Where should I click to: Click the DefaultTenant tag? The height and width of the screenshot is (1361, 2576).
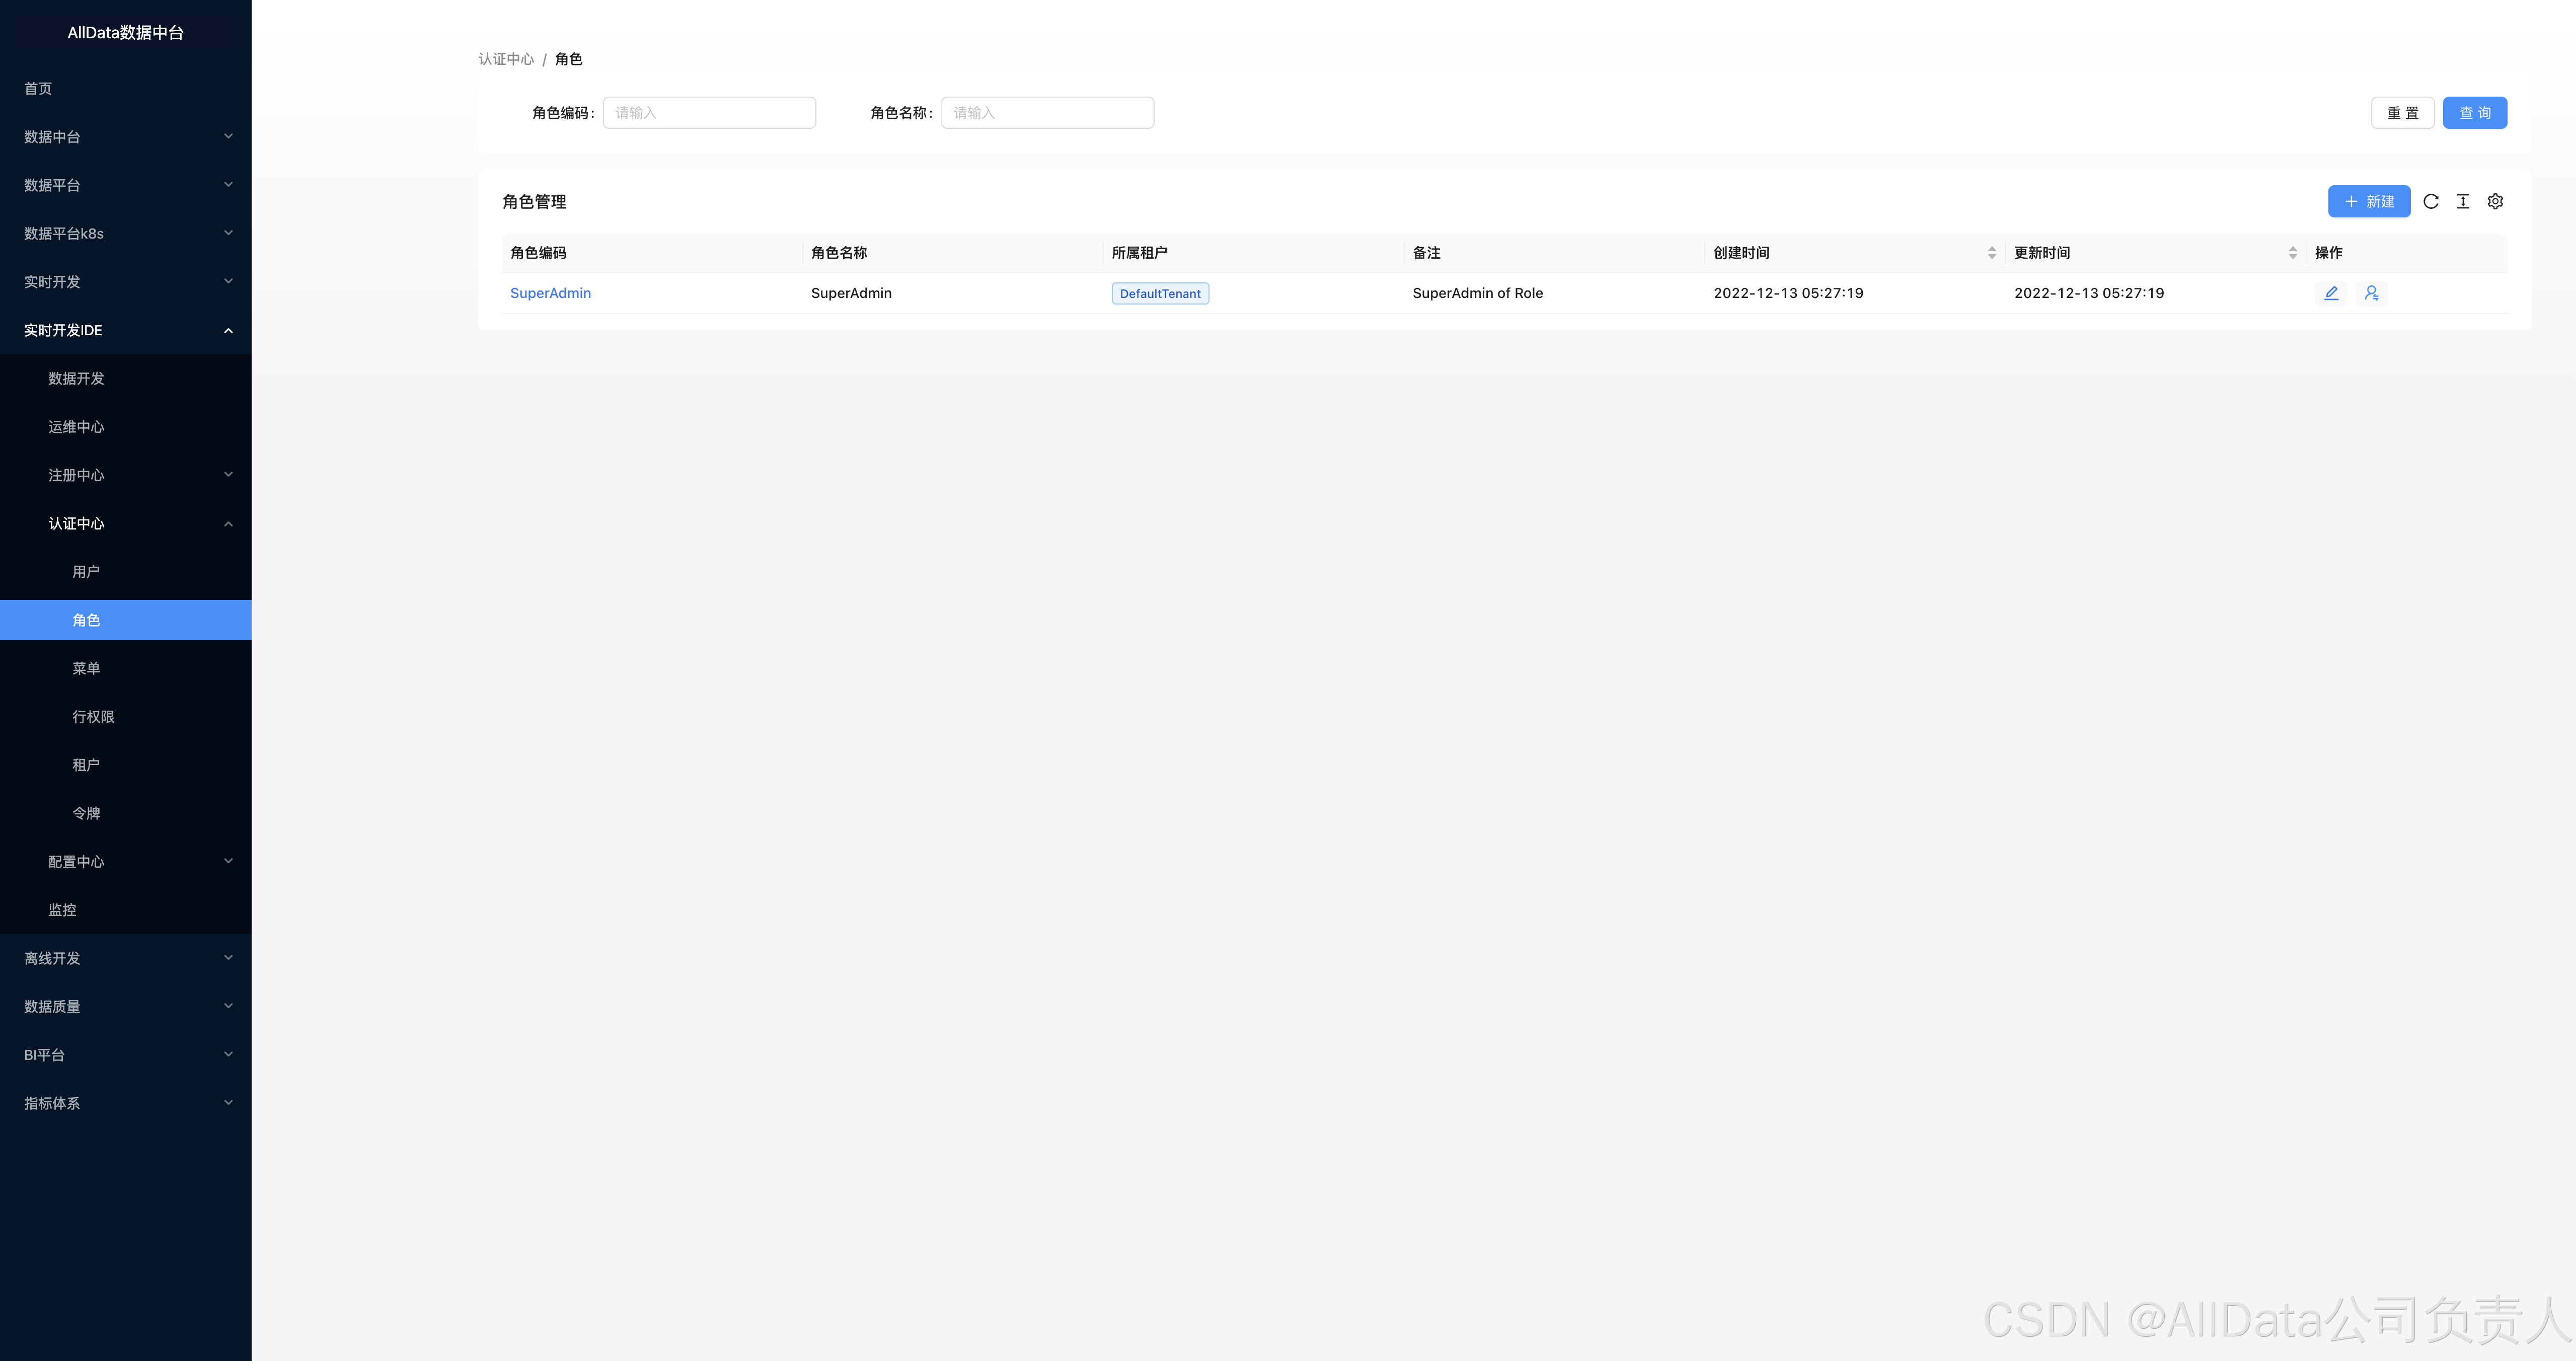1160,293
